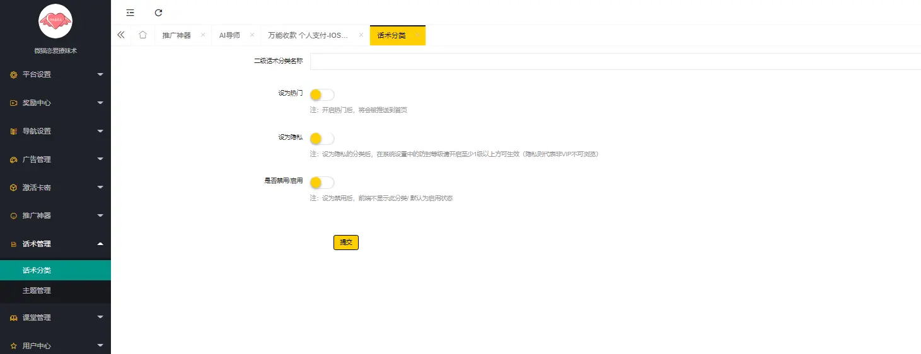Open the 主题管理 submenu item
The width and height of the screenshot is (921, 354).
click(x=55, y=290)
